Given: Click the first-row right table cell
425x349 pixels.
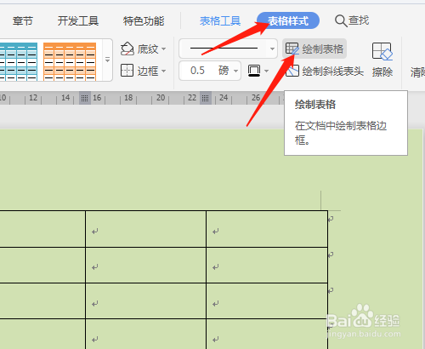Looking at the screenshot, I should pos(267,229).
